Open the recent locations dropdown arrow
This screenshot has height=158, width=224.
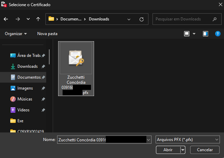click(x=28, y=19)
